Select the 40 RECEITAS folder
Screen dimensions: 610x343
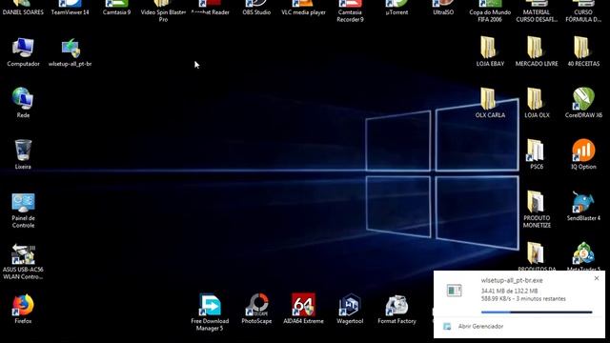pos(583,51)
